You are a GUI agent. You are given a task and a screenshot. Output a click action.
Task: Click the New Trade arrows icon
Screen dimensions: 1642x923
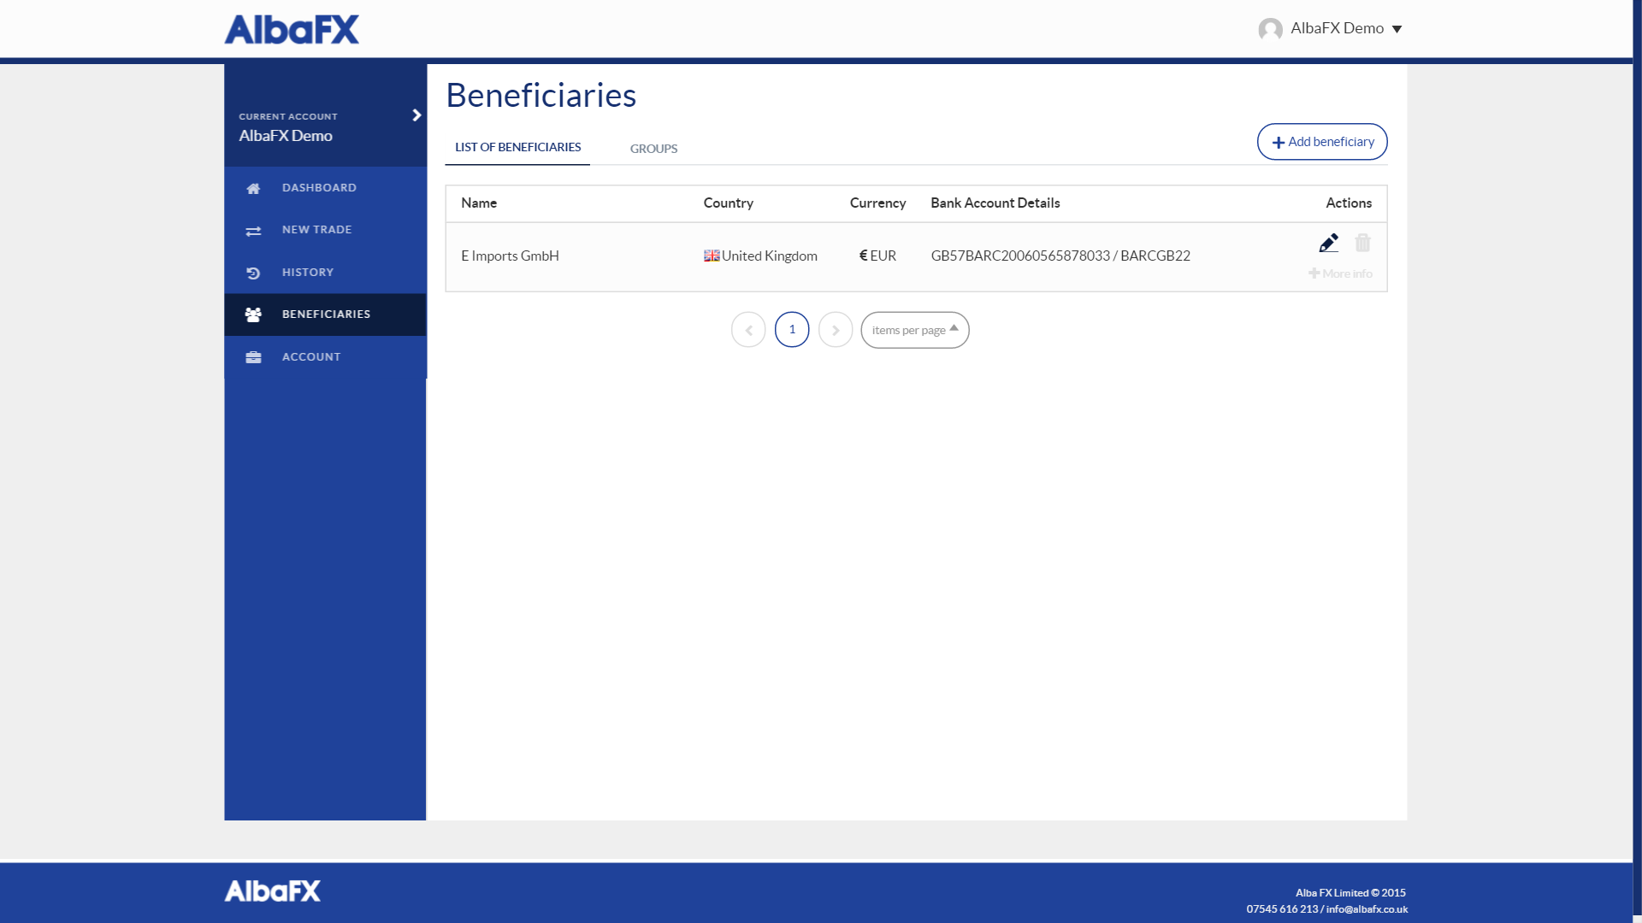click(253, 231)
